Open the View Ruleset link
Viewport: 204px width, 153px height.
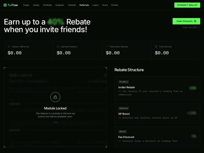pyautogui.click(x=191, y=27)
